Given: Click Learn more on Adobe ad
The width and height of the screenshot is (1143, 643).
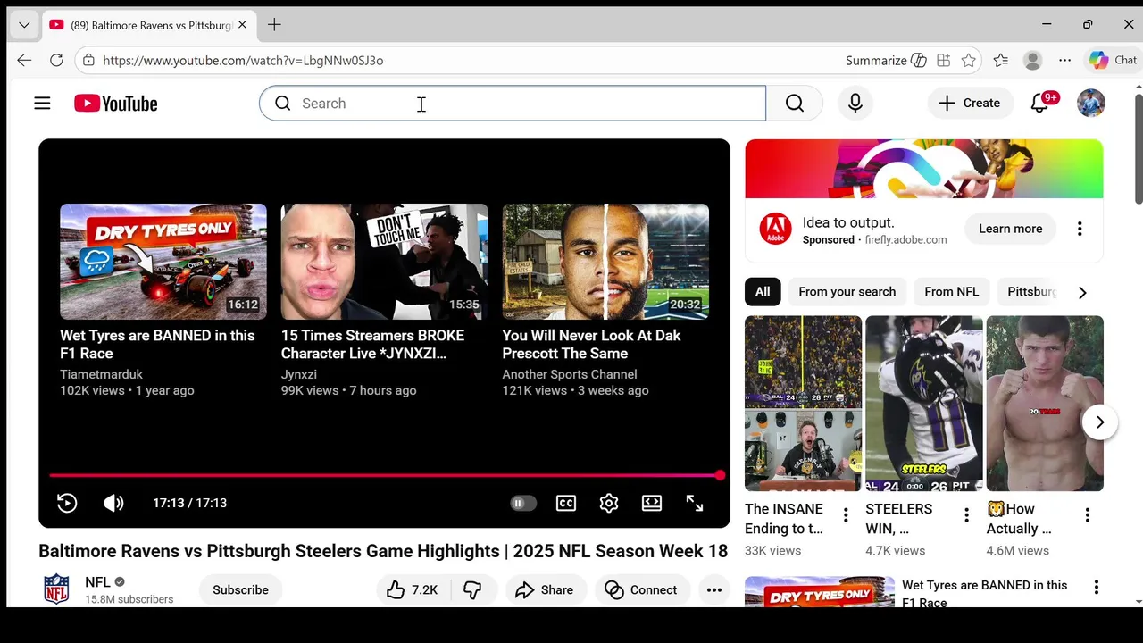Looking at the screenshot, I should [1010, 229].
